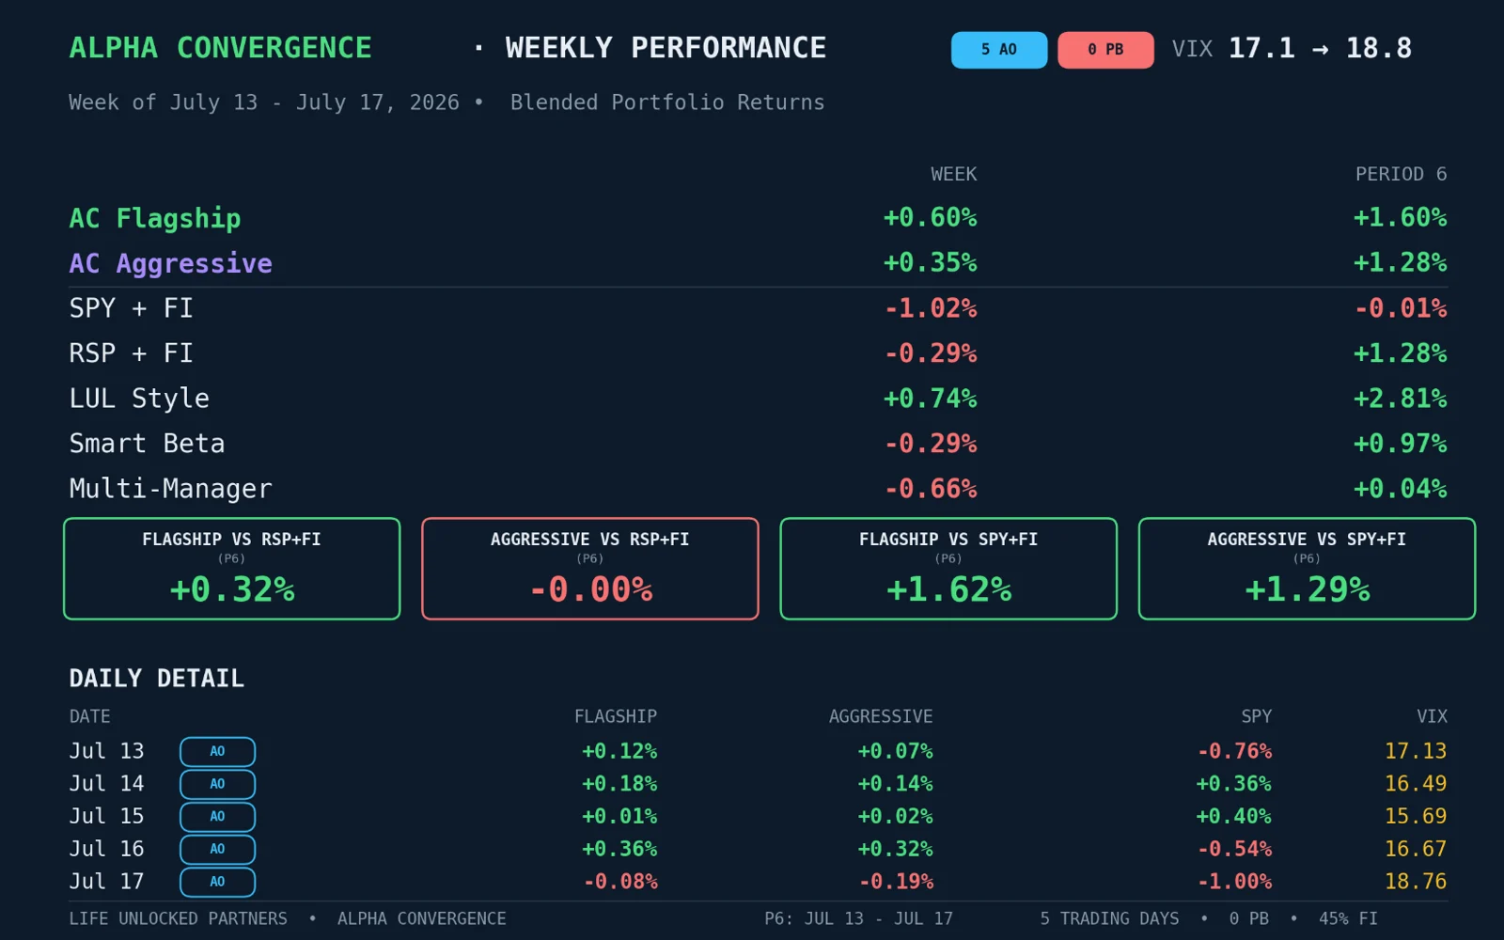This screenshot has width=1504, height=940.
Task: Click the WEEK column header
Action: click(x=954, y=174)
